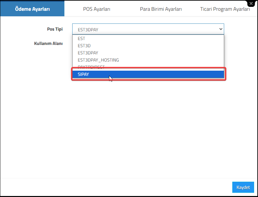Close the settings dialog with X icon

[x=251, y=4]
